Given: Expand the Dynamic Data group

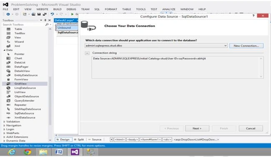Looking at the screenshot, I should [x=4, y=141].
